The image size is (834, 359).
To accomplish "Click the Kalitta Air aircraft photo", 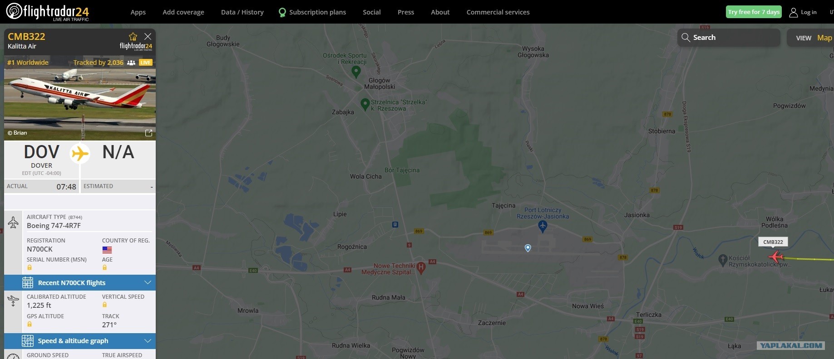I will pos(80,103).
